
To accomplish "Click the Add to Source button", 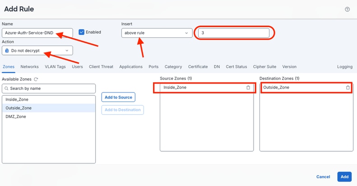I will [x=118, y=97].
